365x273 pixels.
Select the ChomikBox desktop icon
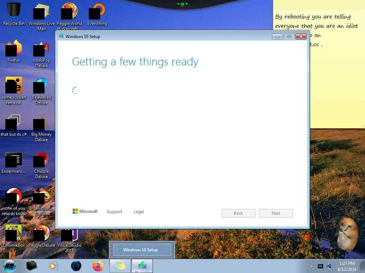[14, 236]
